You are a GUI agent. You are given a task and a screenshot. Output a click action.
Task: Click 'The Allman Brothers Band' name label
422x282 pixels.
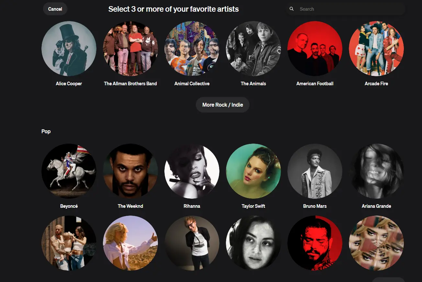tap(130, 84)
